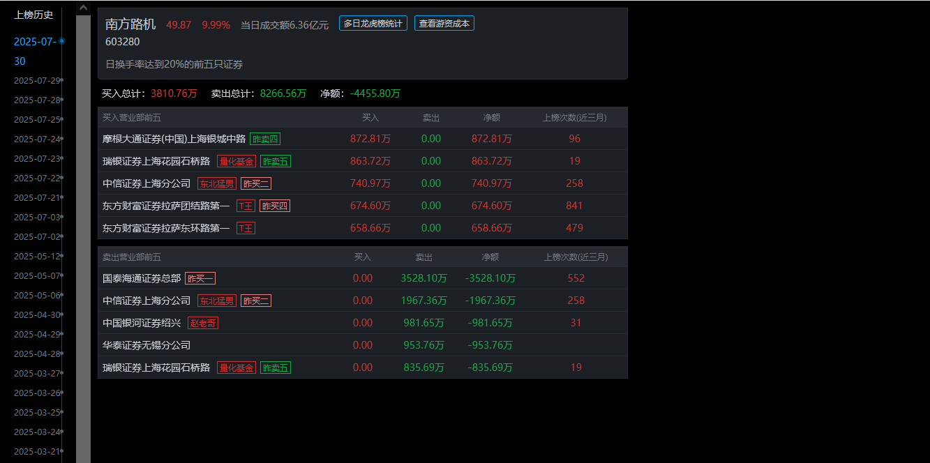This screenshot has height=463, width=930.
Task: Click the 9.99% price change value
Action: (x=216, y=24)
